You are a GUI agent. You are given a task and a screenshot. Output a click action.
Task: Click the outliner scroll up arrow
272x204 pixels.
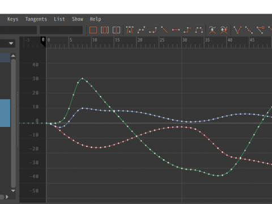coord(13,56)
